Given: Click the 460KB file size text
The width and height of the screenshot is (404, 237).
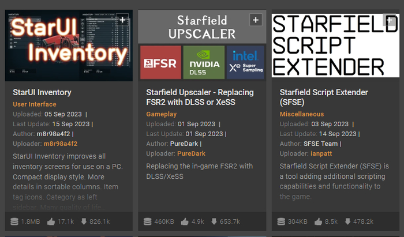Looking at the screenshot, I should click(164, 221).
